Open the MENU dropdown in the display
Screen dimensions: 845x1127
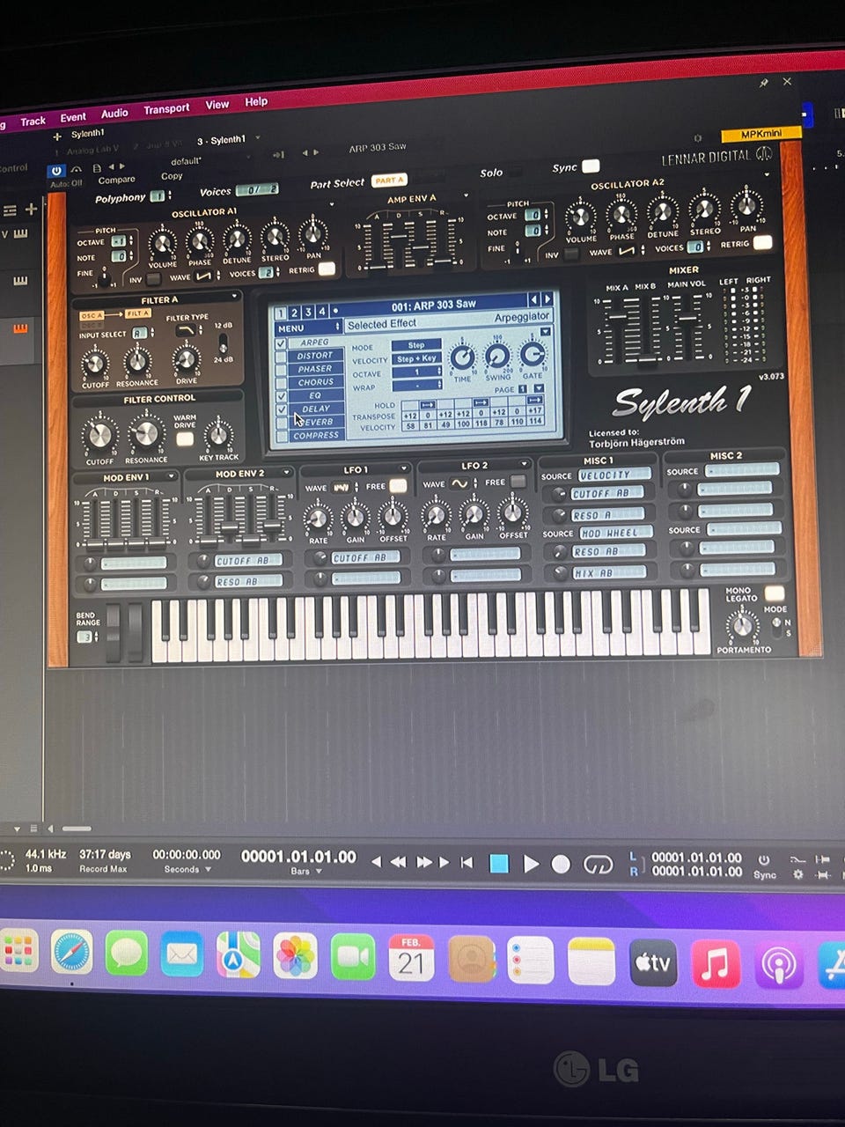click(307, 328)
